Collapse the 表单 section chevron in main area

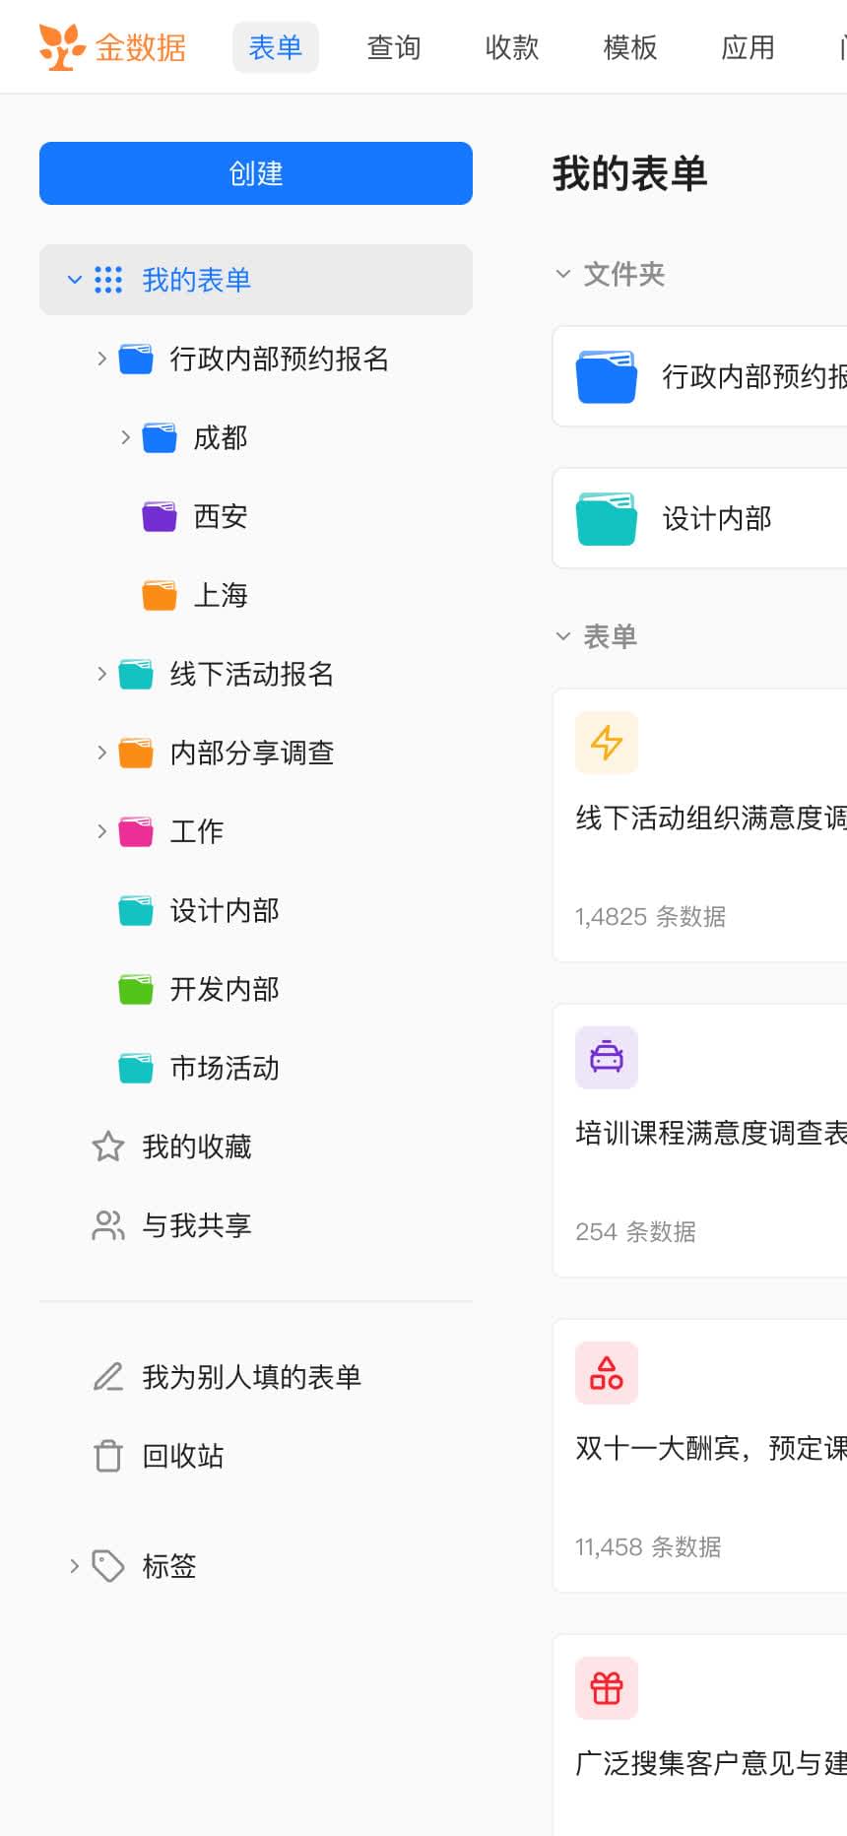pos(563,636)
